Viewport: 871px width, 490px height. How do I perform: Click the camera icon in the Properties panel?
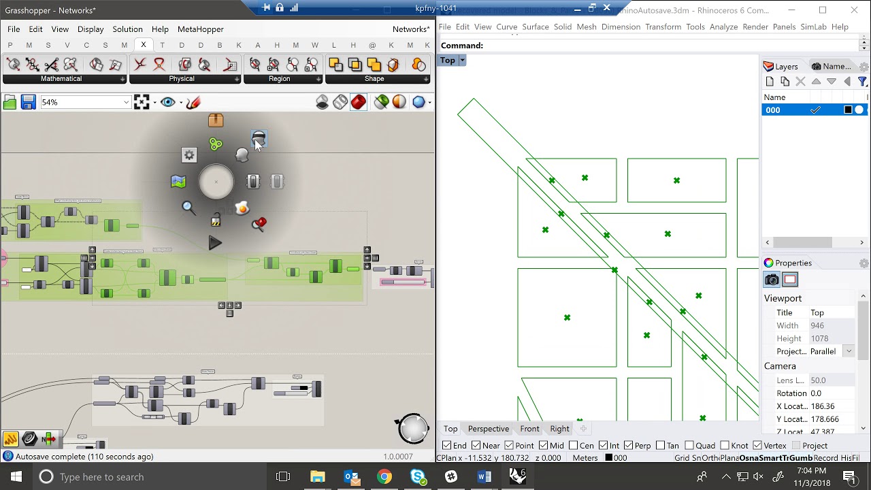pos(772,280)
